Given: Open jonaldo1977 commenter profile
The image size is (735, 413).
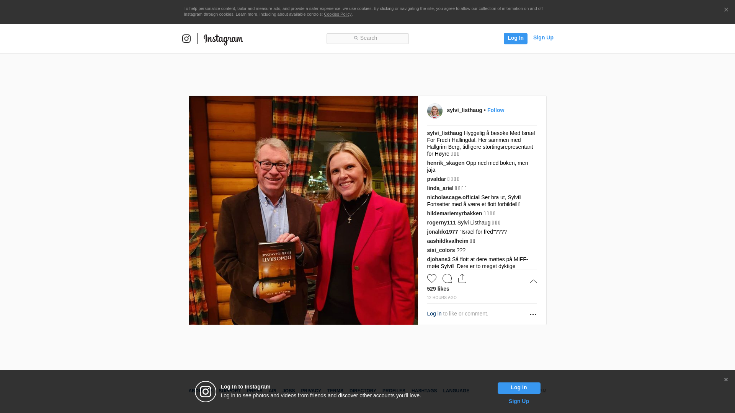Looking at the screenshot, I should (442, 232).
